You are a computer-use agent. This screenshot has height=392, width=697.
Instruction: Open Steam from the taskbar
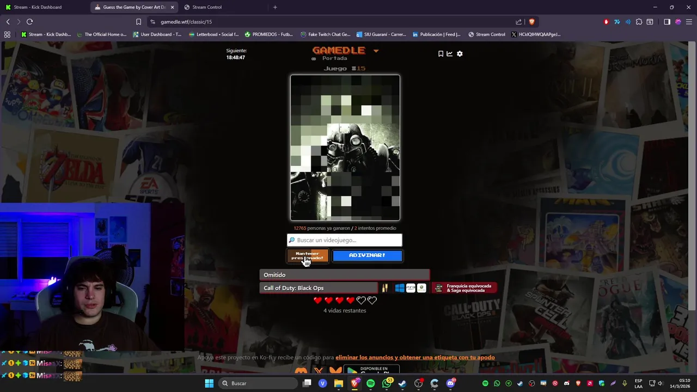pos(402,383)
